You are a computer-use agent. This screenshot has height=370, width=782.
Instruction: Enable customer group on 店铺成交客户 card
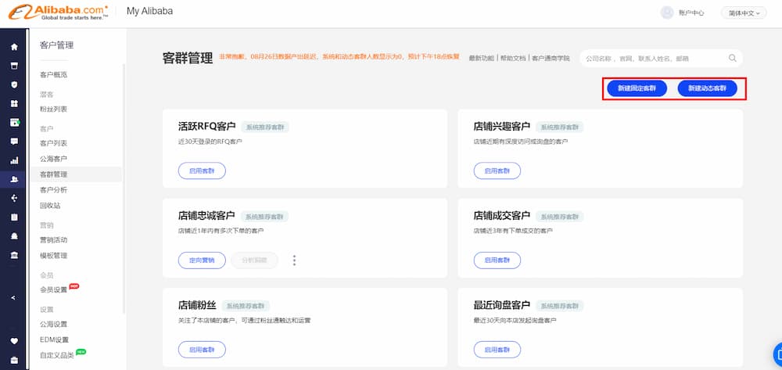click(497, 260)
